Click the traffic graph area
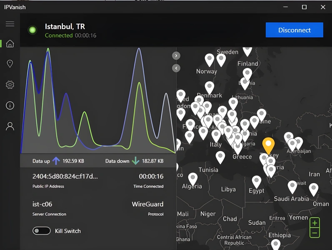The image size is (332, 250). (98, 100)
